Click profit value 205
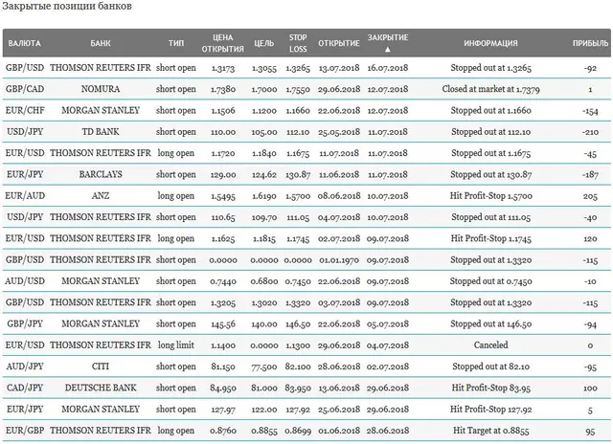Image resolution: width=613 pixels, height=444 pixels. [590, 196]
